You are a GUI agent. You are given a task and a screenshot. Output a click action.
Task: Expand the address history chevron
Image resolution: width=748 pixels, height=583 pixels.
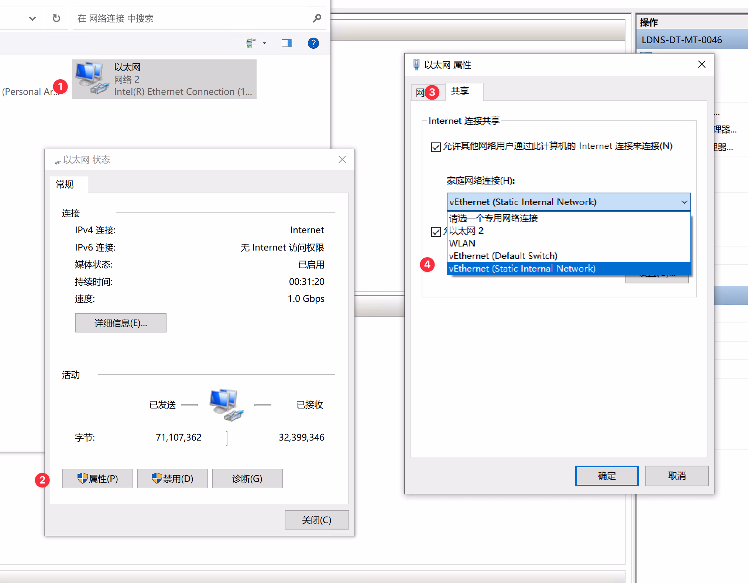[32, 18]
